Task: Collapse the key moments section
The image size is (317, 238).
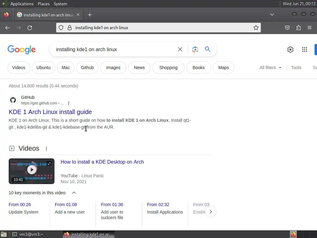Action: (74, 193)
